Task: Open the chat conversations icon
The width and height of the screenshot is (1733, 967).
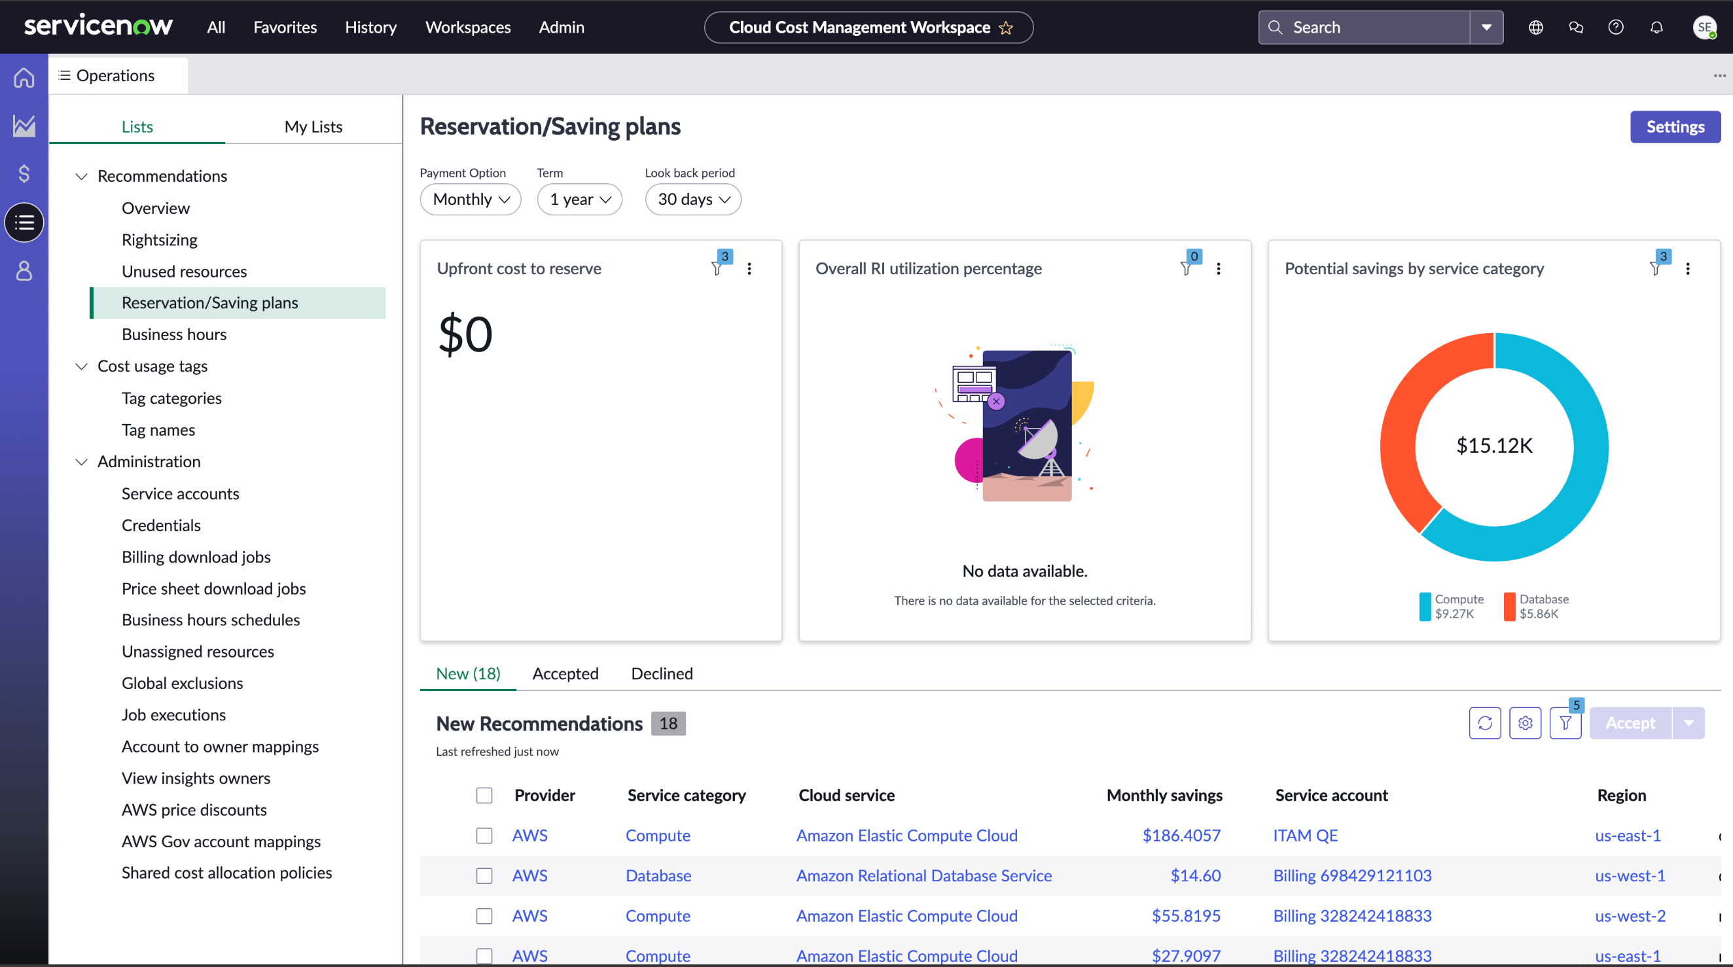Action: [1575, 27]
